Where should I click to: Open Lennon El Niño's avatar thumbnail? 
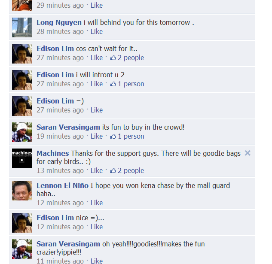pyautogui.click(x=22, y=191)
